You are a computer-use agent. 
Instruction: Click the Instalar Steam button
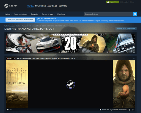coord(113,2)
